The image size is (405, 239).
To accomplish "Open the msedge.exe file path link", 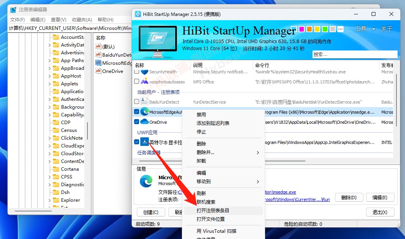I will click(x=281, y=192).
